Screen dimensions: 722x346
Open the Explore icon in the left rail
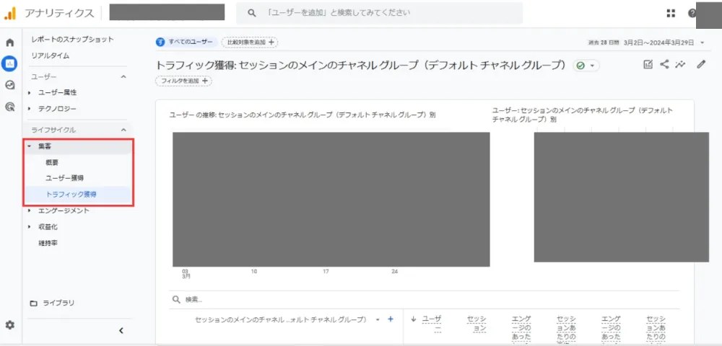(9, 86)
